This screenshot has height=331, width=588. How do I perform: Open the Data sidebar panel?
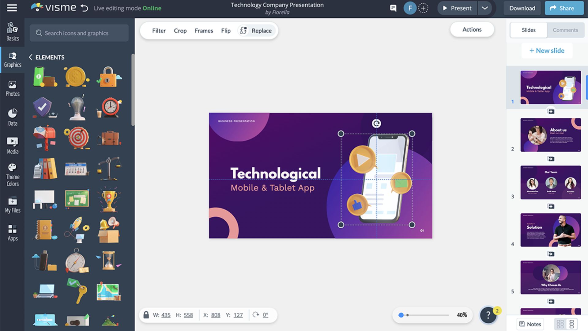tap(12, 118)
